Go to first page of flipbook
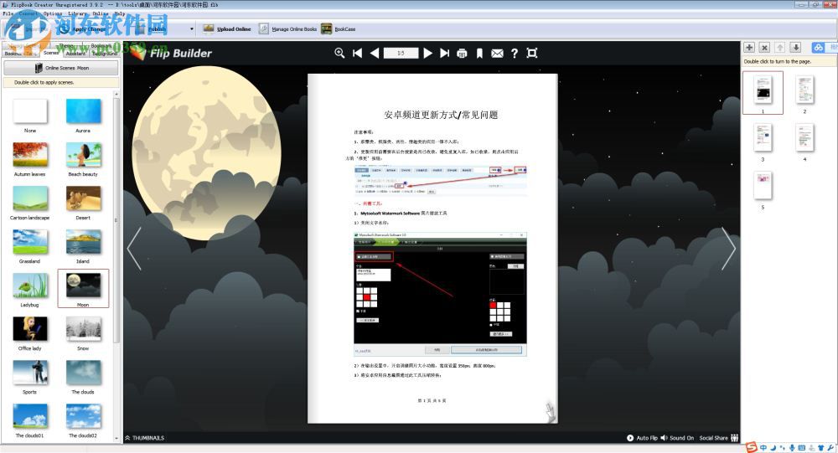The width and height of the screenshot is (838, 453). [358, 53]
